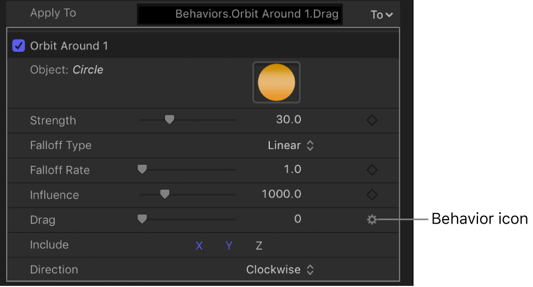Click the Falloff Rate keyframe diamond
Screen dimensions: 533x287
click(372, 170)
